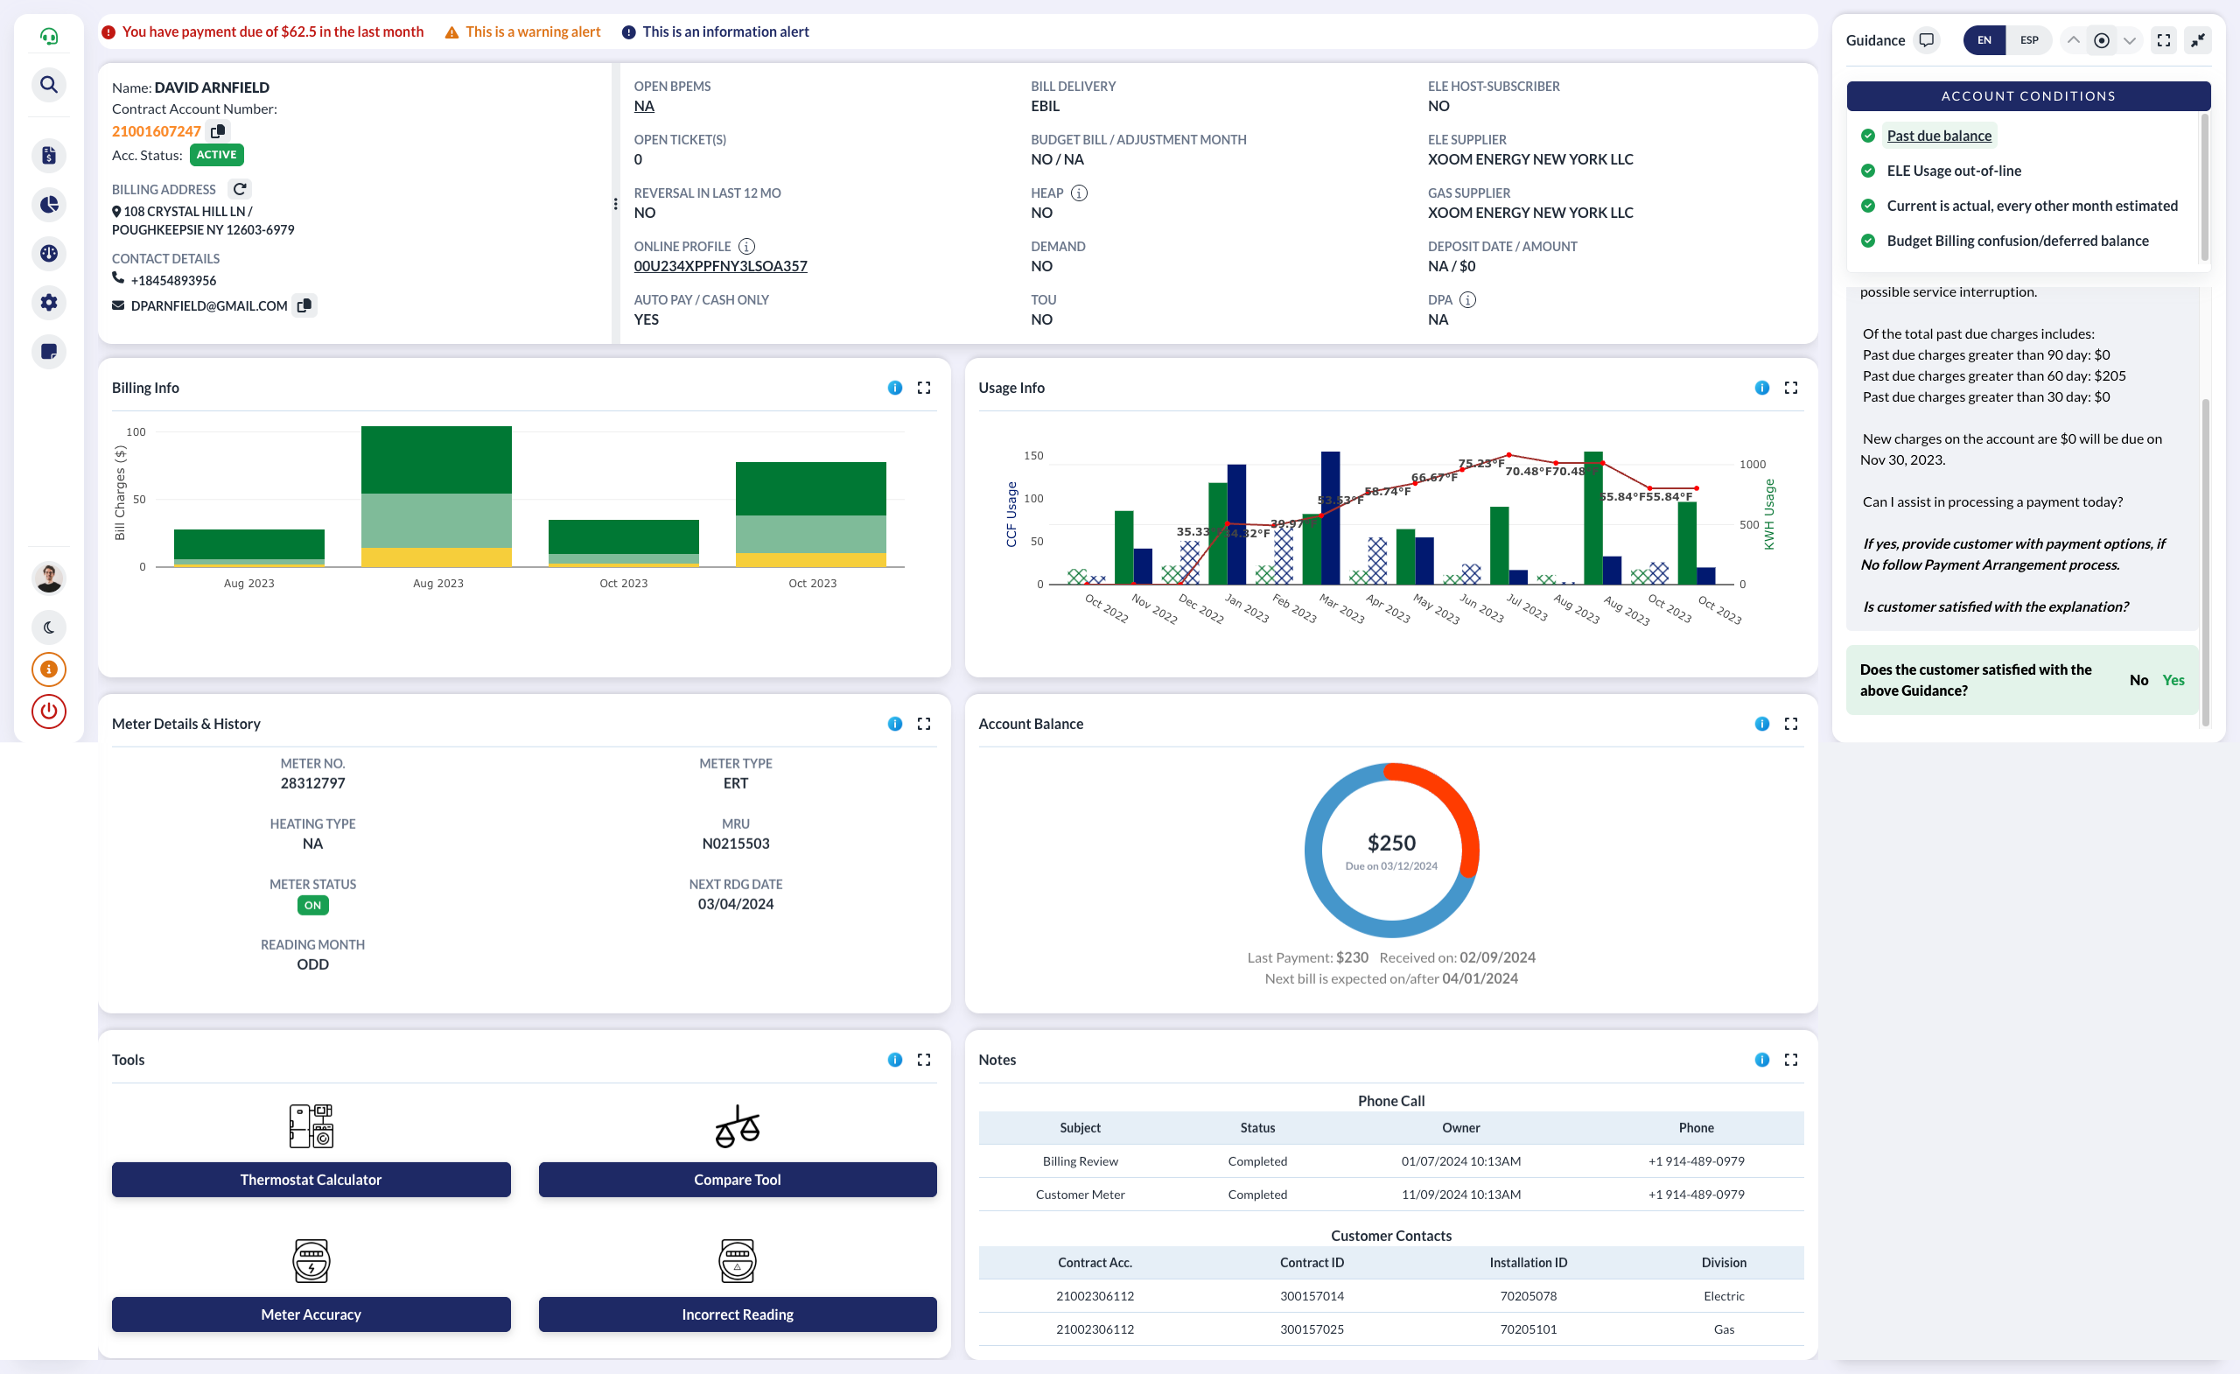
Task: Copy the customer email address
Action: [304, 305]
